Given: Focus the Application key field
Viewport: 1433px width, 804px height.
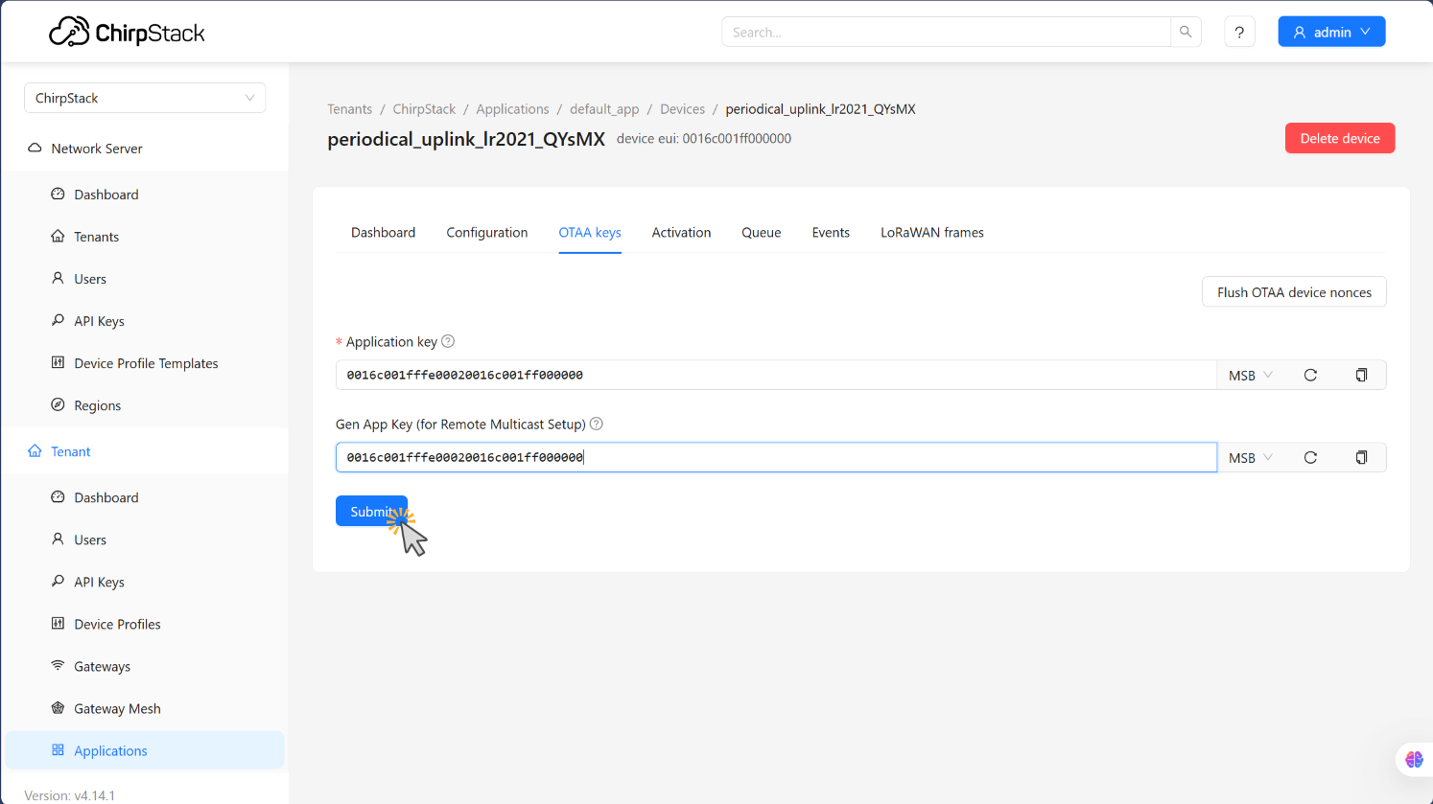Looking at the screenshot, I should tap(776, 375).
